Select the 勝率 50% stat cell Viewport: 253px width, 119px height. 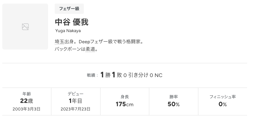(173, 102)
